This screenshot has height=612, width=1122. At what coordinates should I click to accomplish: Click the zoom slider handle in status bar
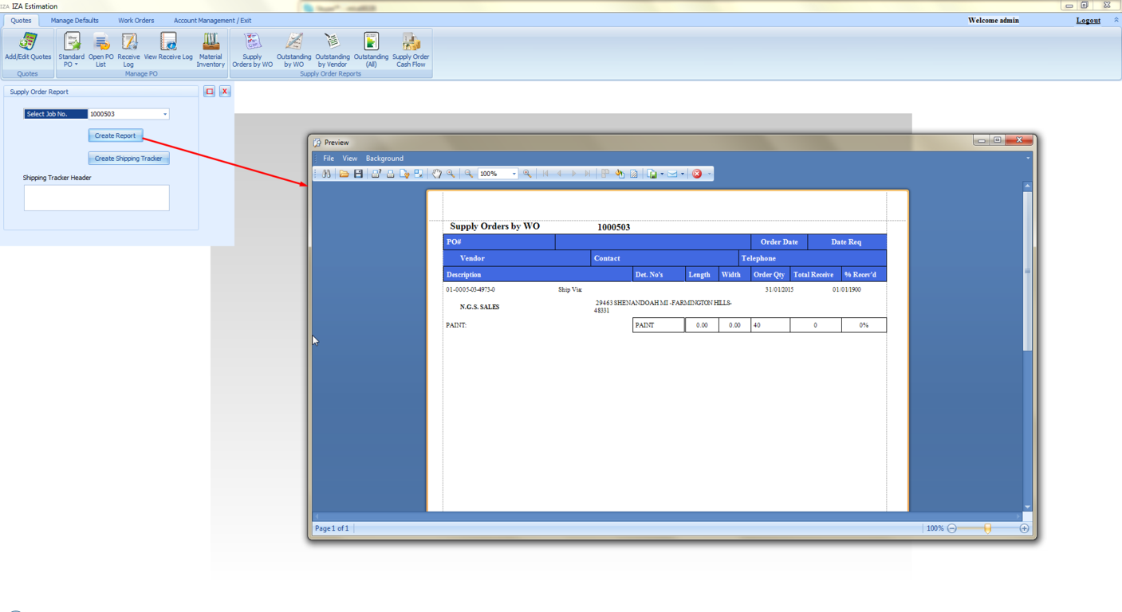click(x=987, y=528)
